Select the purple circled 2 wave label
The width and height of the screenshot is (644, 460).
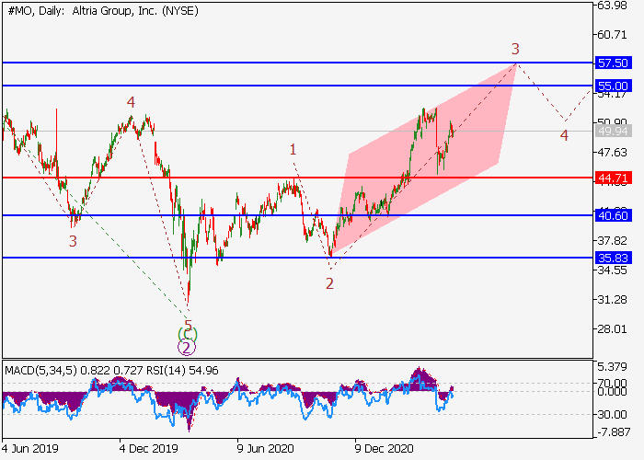point(187,348)
